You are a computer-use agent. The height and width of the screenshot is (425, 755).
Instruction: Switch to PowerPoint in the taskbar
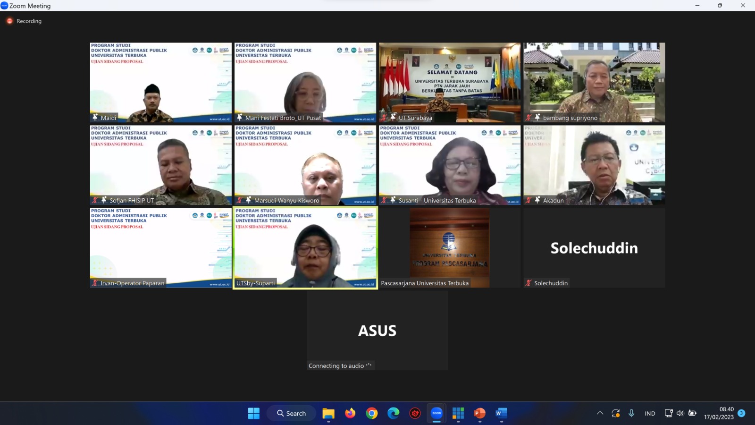[x=479, y=413]
